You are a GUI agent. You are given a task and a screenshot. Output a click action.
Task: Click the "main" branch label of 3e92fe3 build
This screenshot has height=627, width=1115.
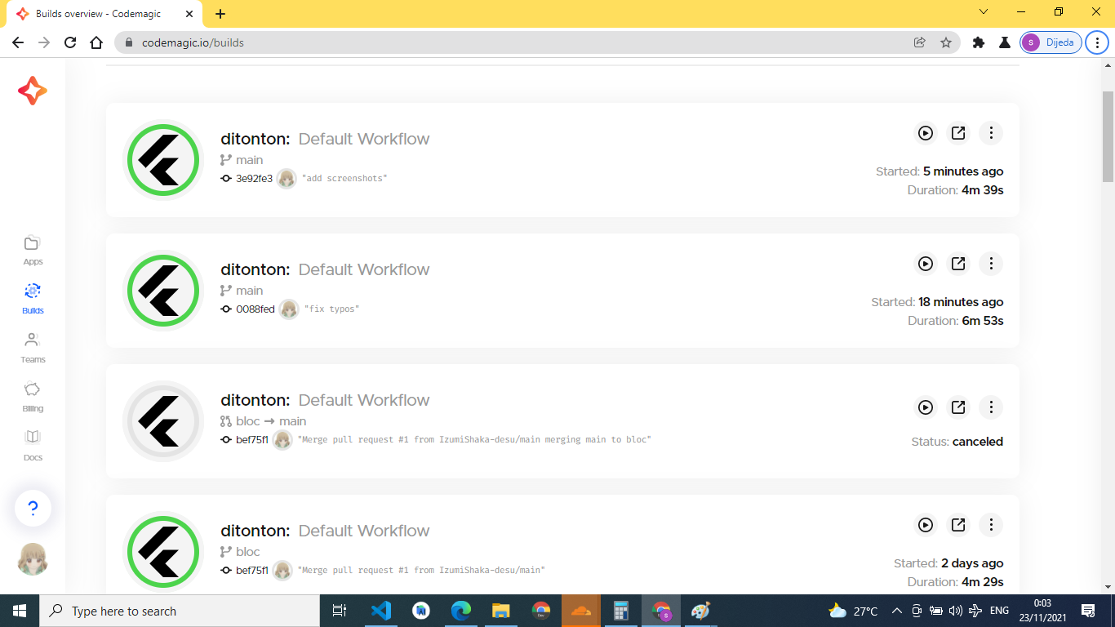click(x=250, y=160)
